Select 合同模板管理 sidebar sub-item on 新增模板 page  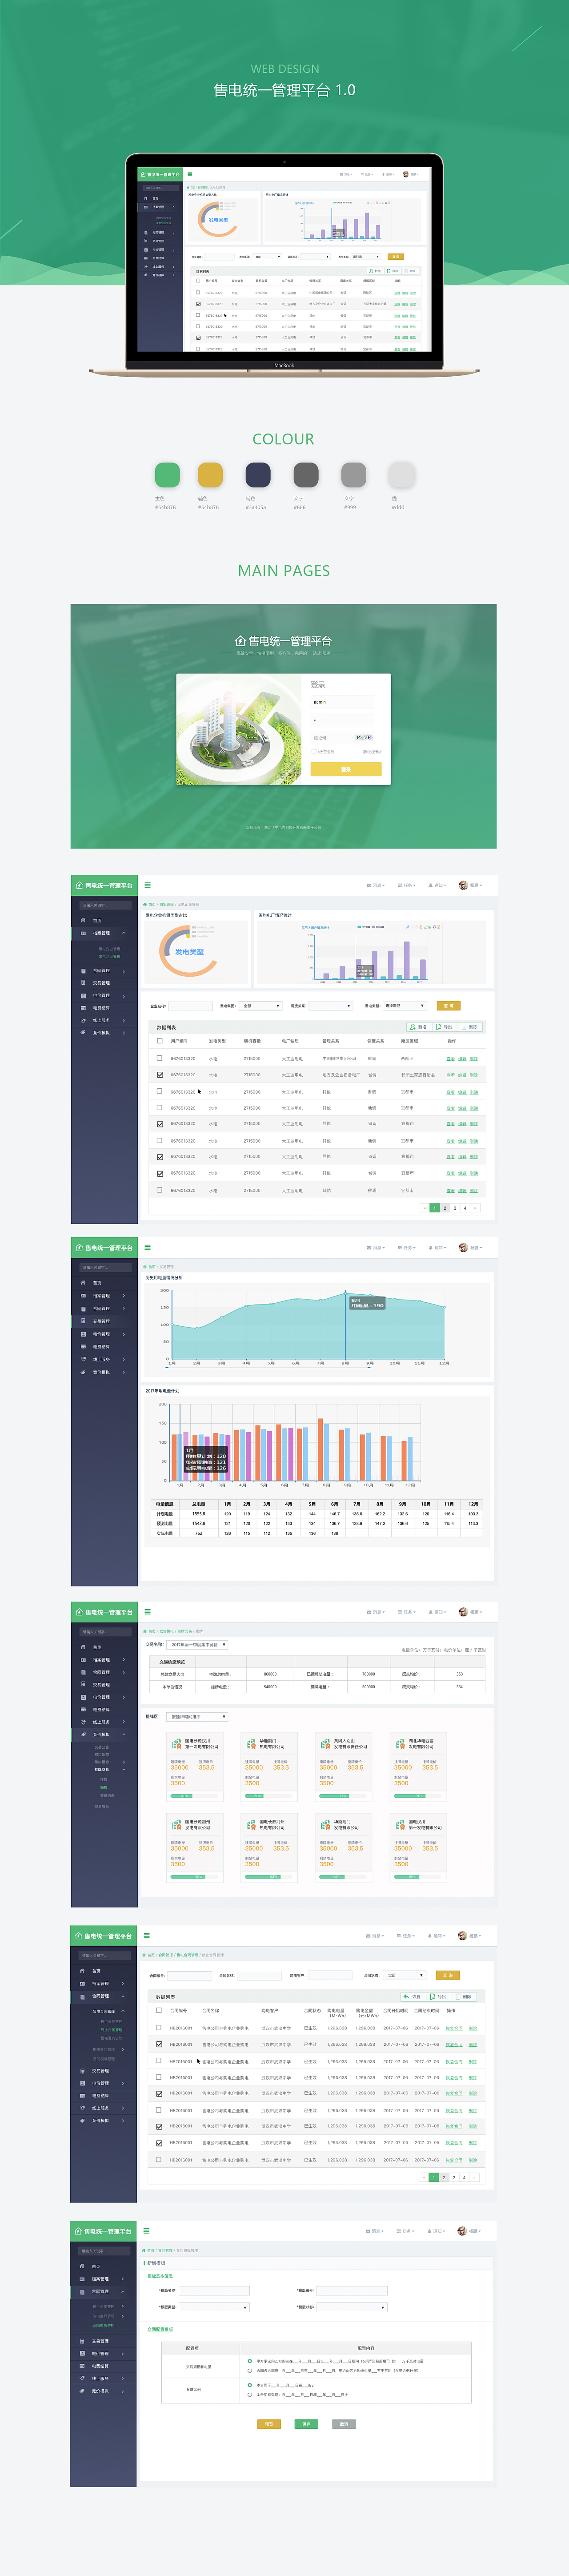(103, 2326)
